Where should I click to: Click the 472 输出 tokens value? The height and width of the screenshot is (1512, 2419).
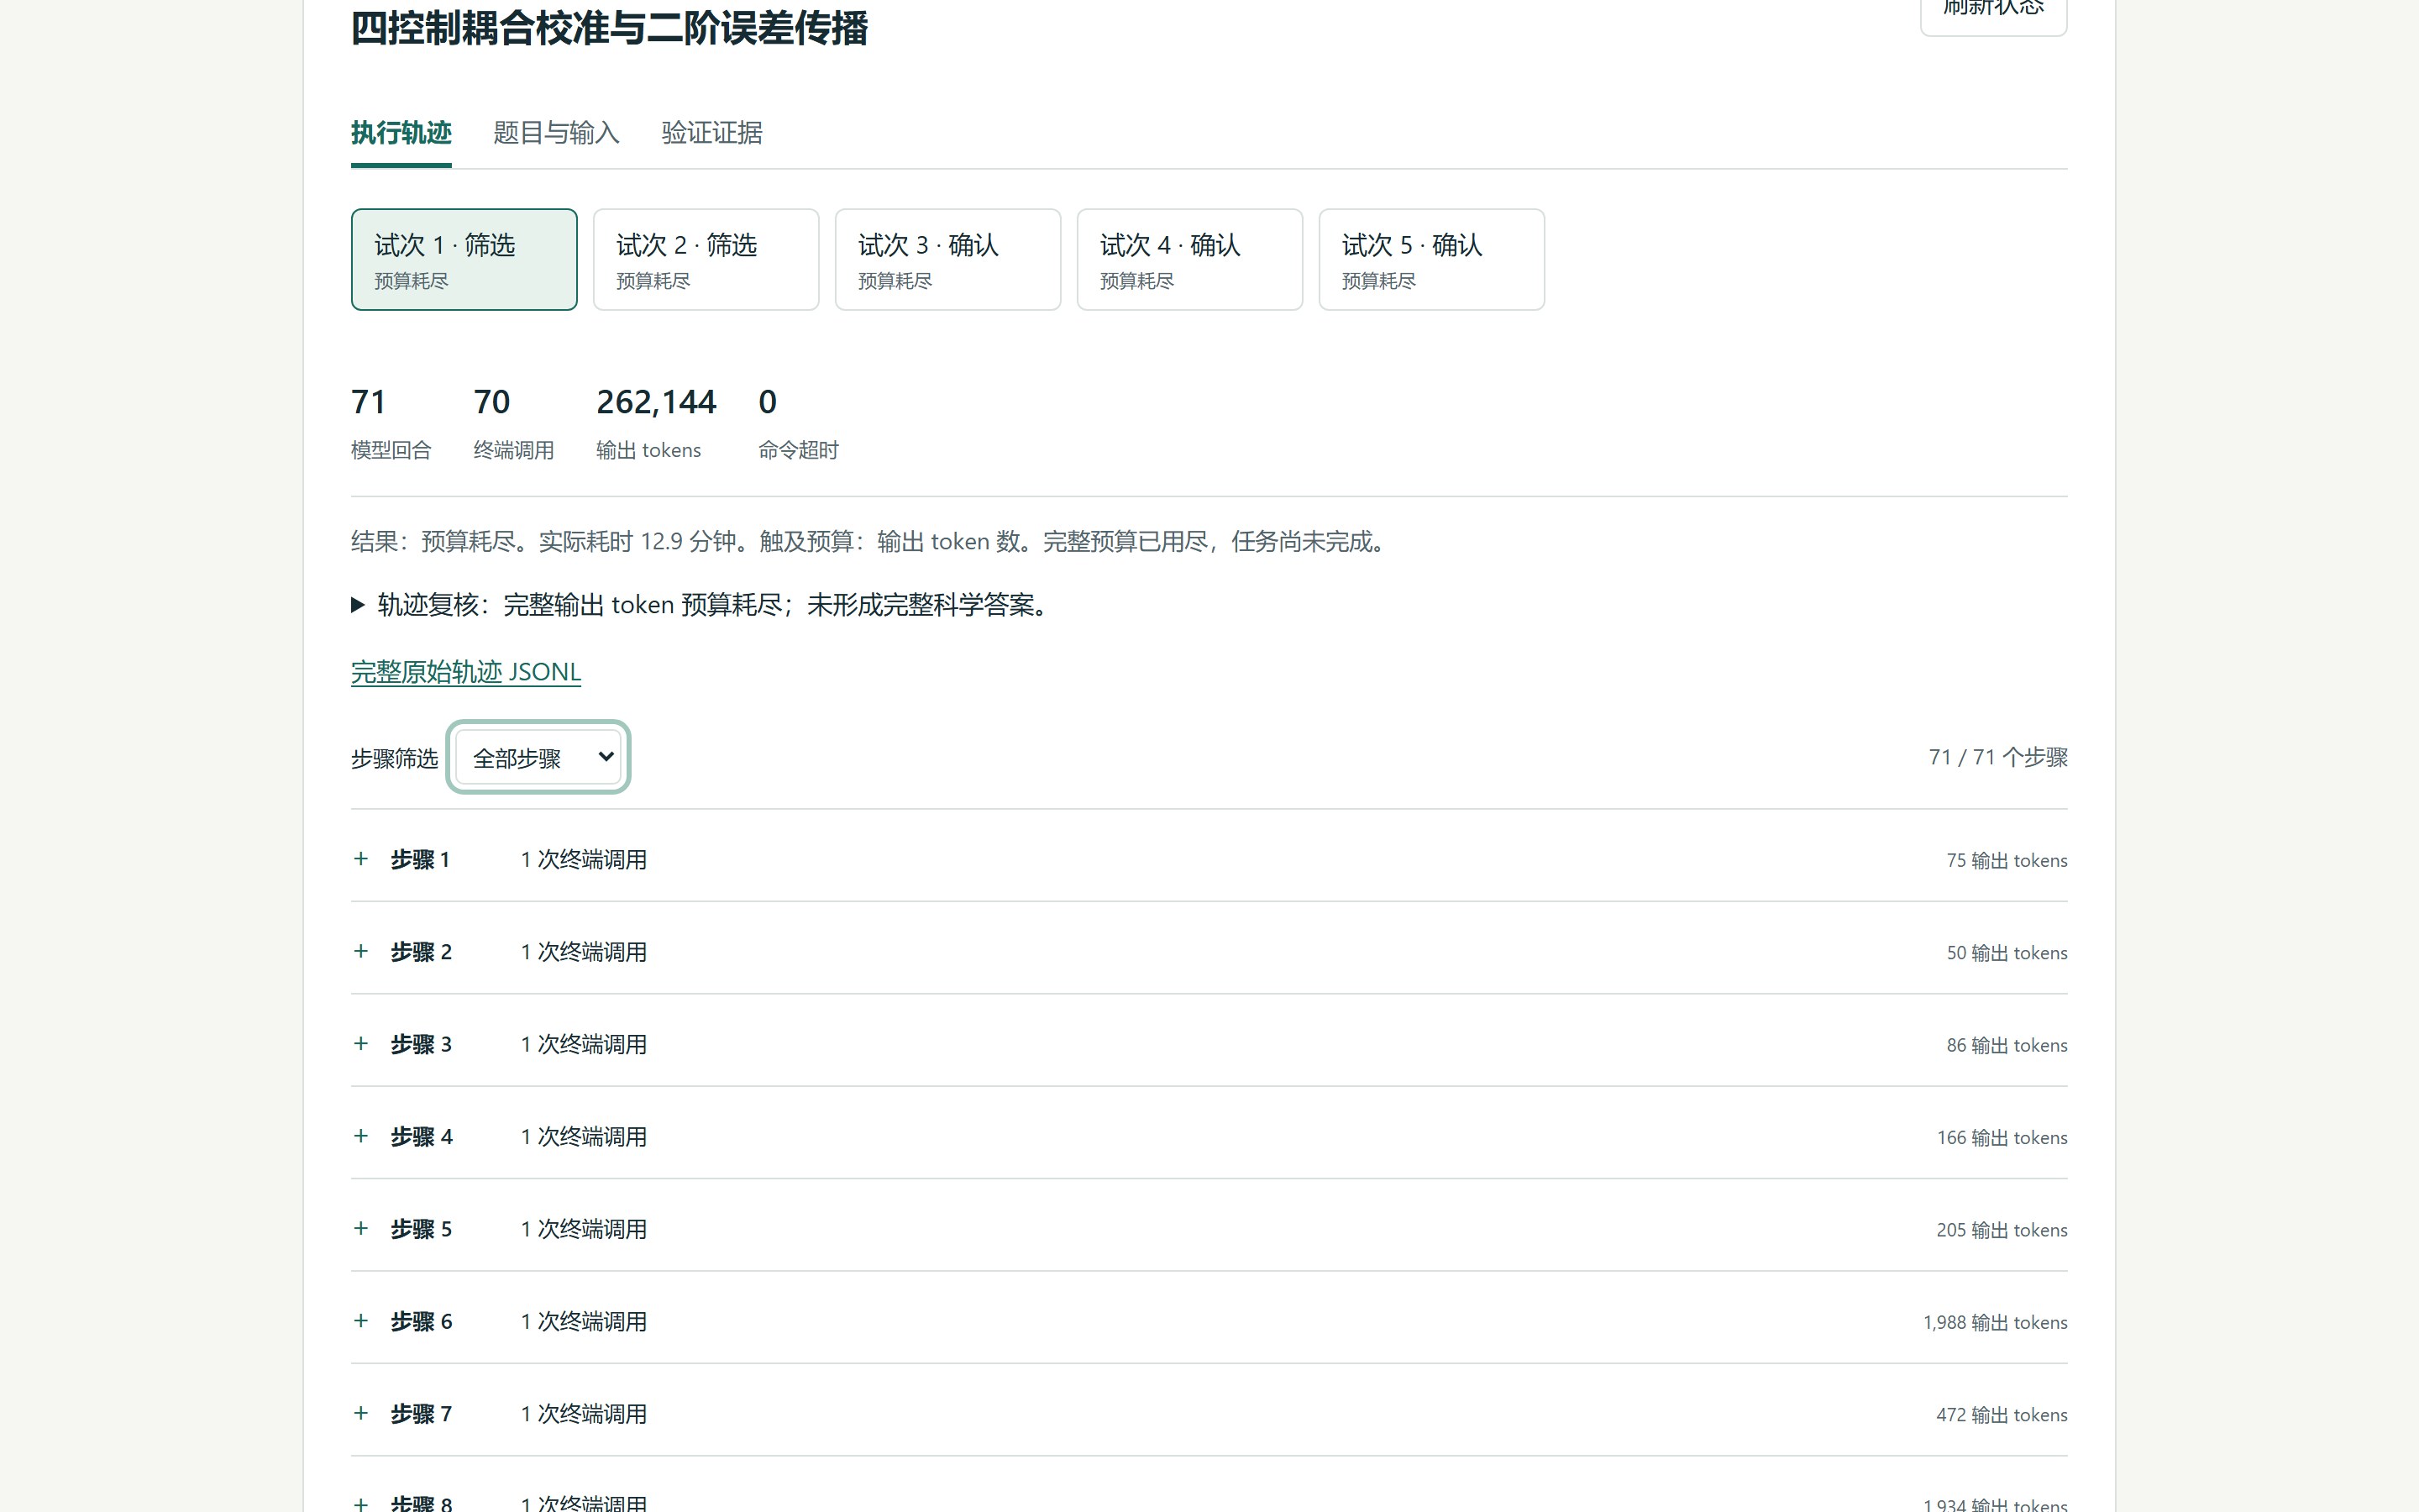click(2002, 1415)
